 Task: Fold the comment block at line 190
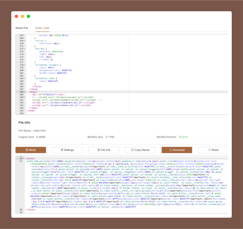[x=25, y=97]
